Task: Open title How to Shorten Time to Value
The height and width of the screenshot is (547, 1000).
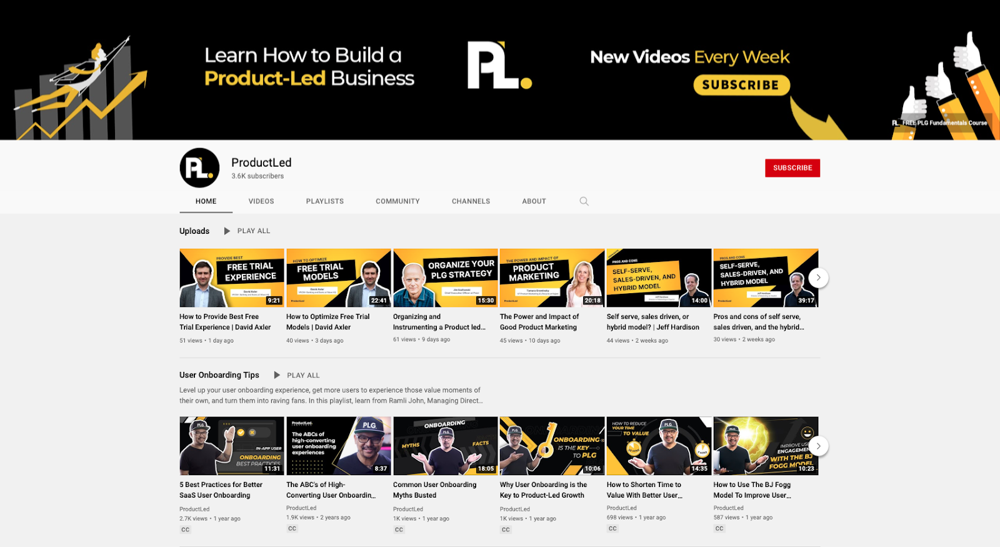Action: click(x=644, y=490)
